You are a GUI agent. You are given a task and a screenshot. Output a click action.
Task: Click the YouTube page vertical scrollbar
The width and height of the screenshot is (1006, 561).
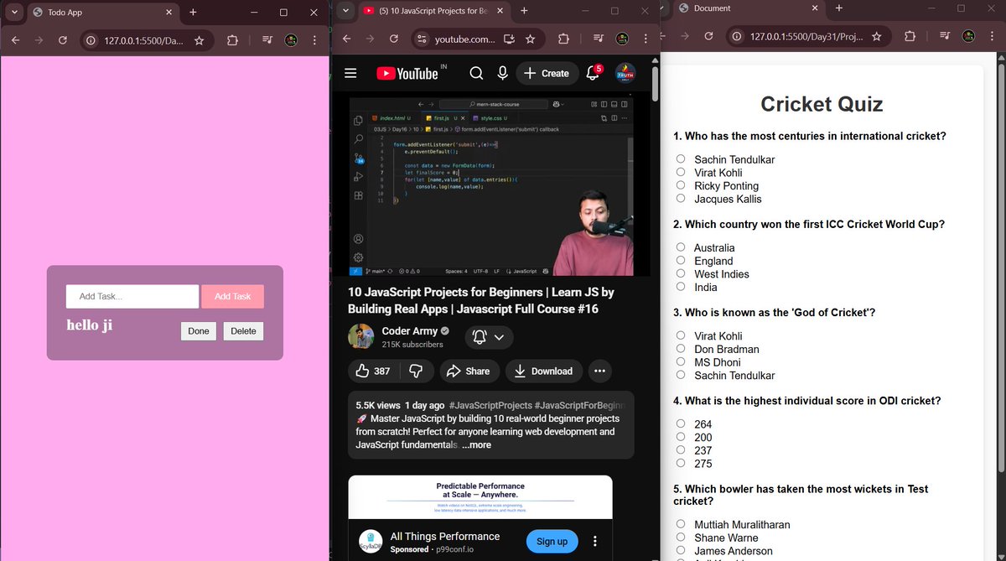click(x=656, y=84)
